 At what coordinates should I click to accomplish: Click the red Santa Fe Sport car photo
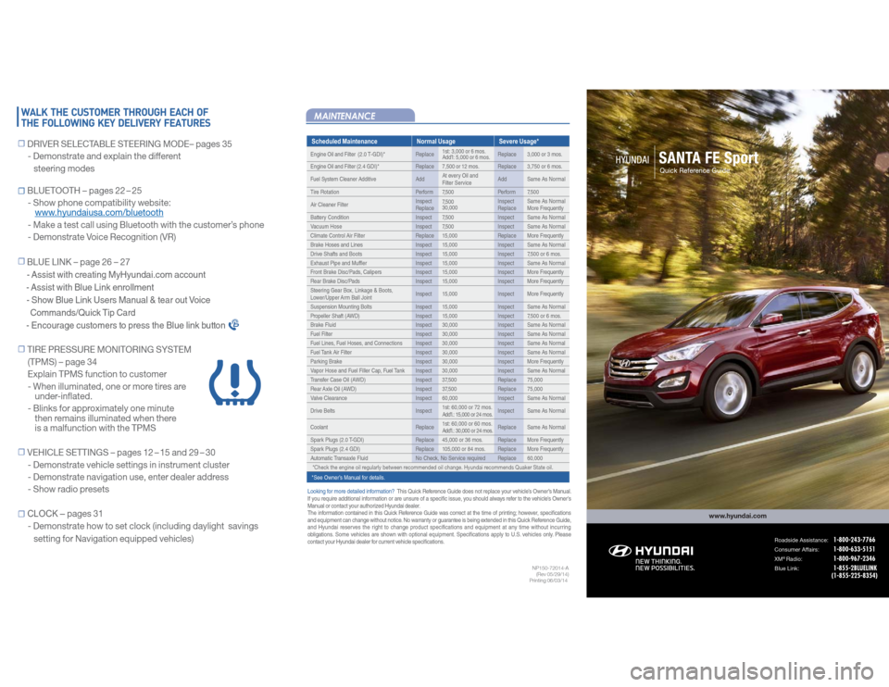[x=744, y=353]
